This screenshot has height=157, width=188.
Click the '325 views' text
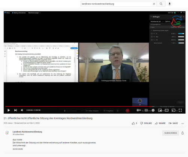pyautogui.click(x=8, y=123)
